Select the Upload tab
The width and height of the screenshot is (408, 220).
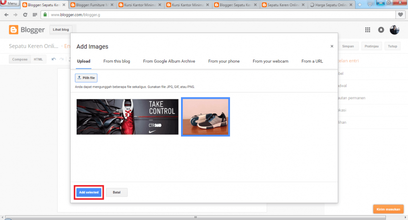click(x=84, y=61)
